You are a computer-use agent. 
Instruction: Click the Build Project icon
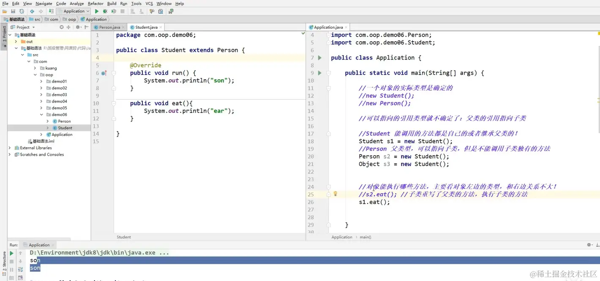[x=51, y=11]
